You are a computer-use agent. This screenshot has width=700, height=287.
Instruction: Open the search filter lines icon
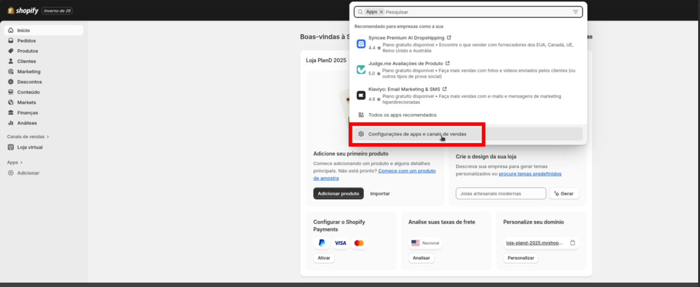[575, 12]
